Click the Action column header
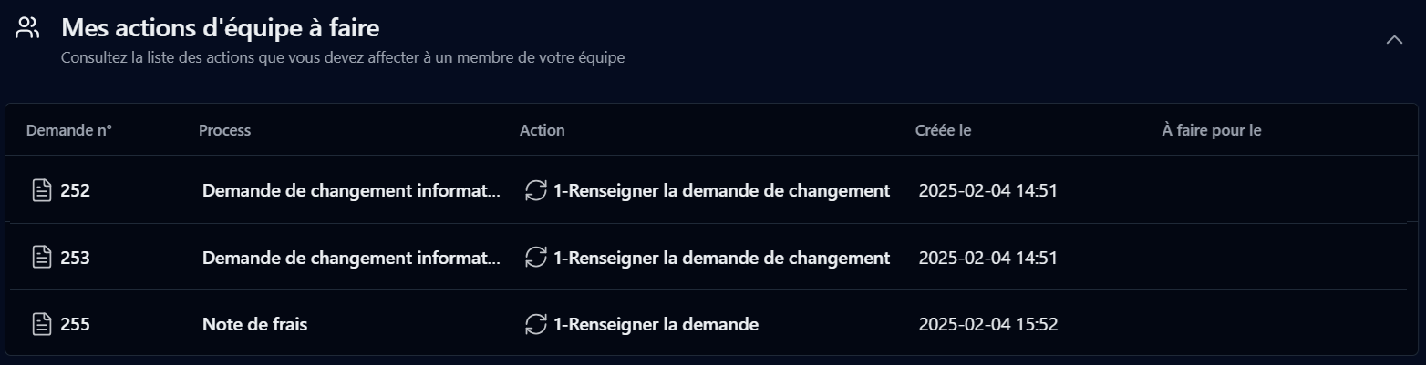The image size is (1426, 365). [542, 130]
